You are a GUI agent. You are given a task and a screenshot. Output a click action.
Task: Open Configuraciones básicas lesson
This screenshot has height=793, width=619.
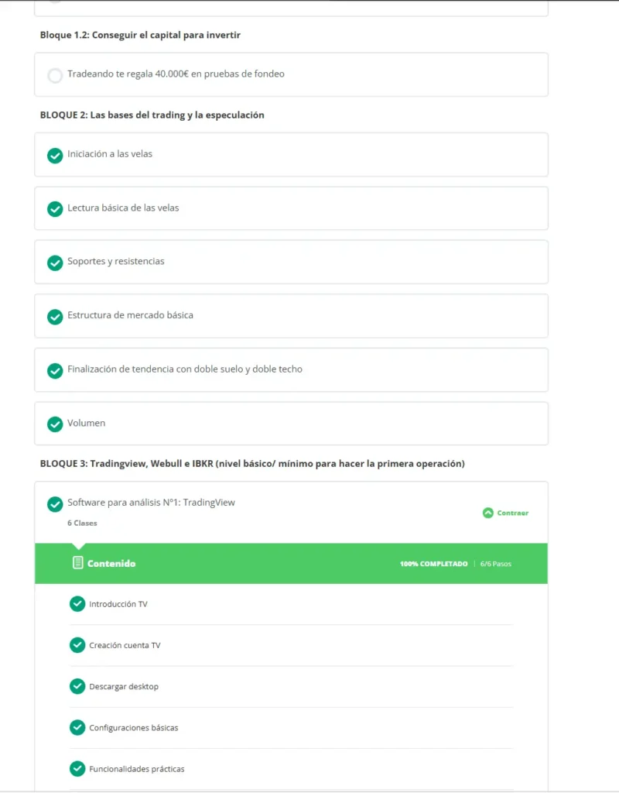133,728
